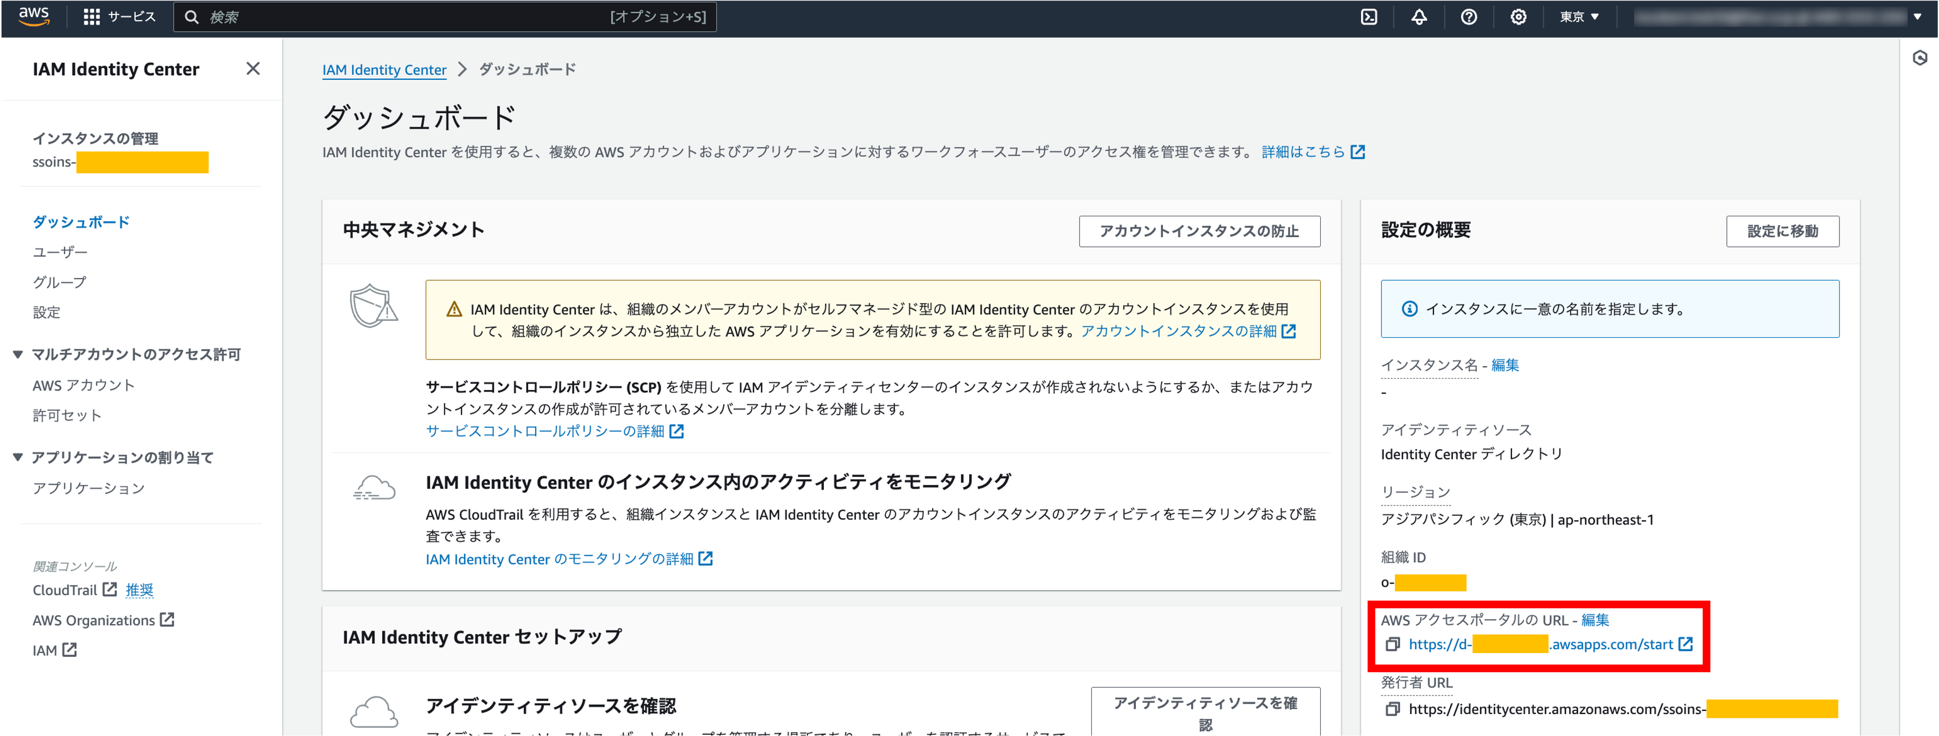Collapse the マルチアカウントのアクセス許可 section

[18, 355]
